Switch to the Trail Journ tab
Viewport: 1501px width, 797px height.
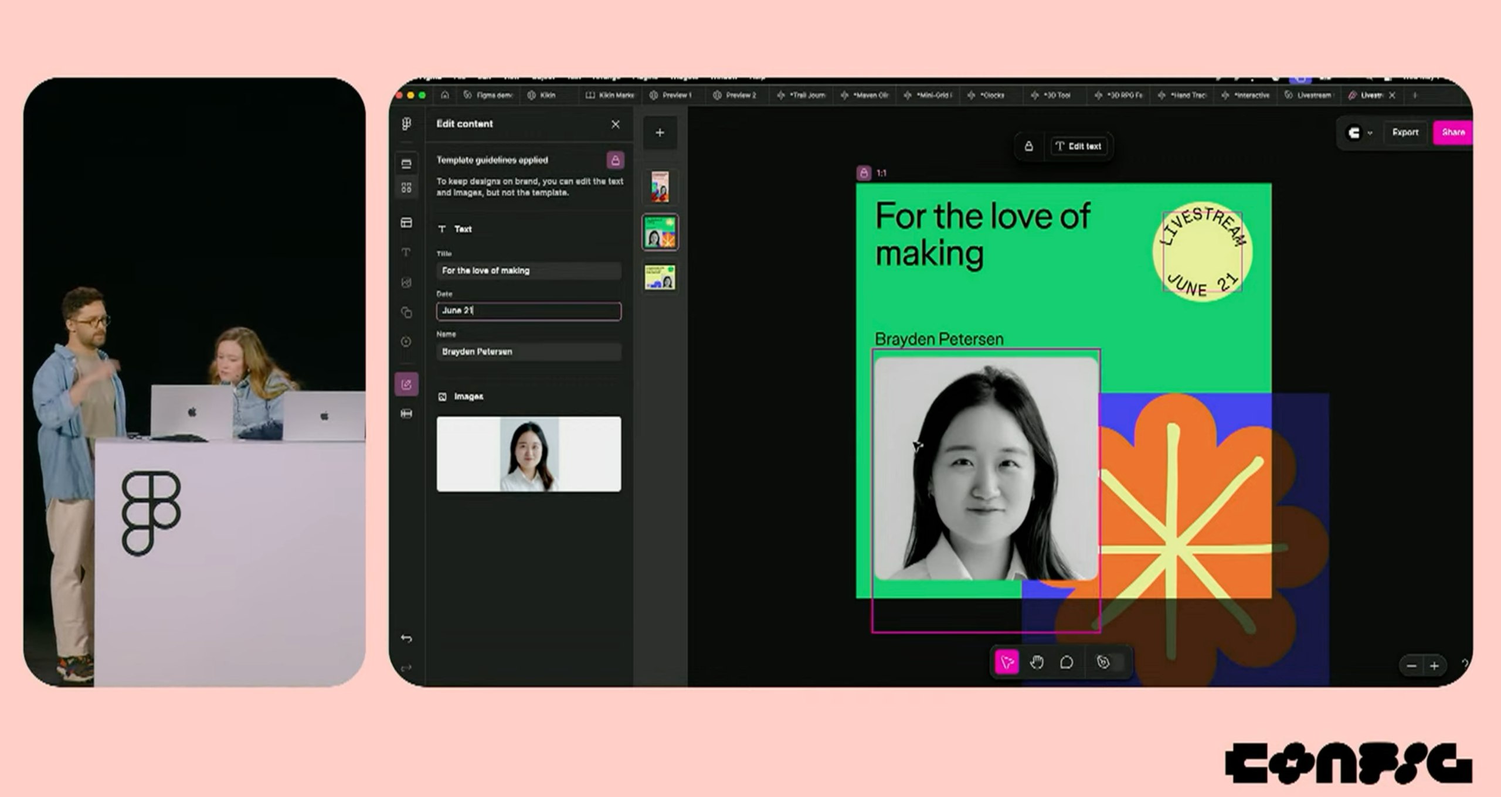point(801,95)
